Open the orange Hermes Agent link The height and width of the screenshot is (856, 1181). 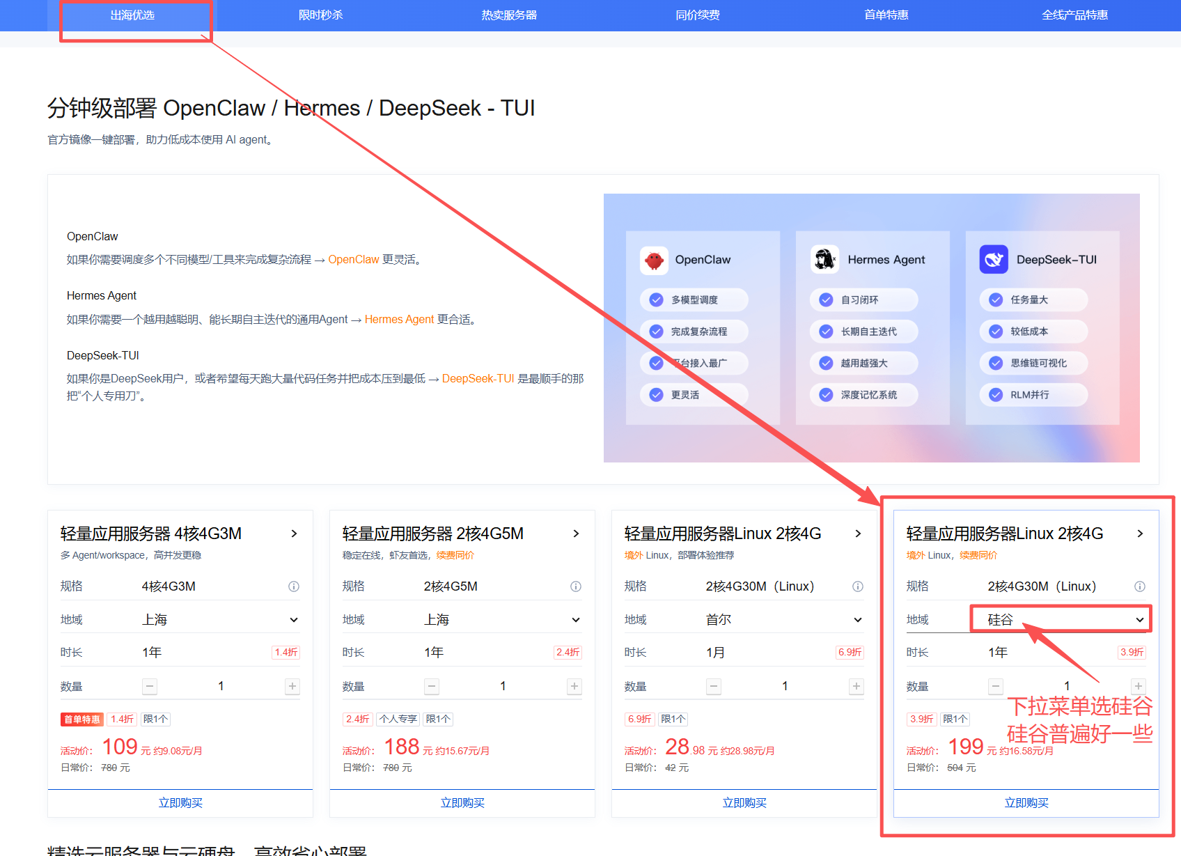[x=400, y=320]
